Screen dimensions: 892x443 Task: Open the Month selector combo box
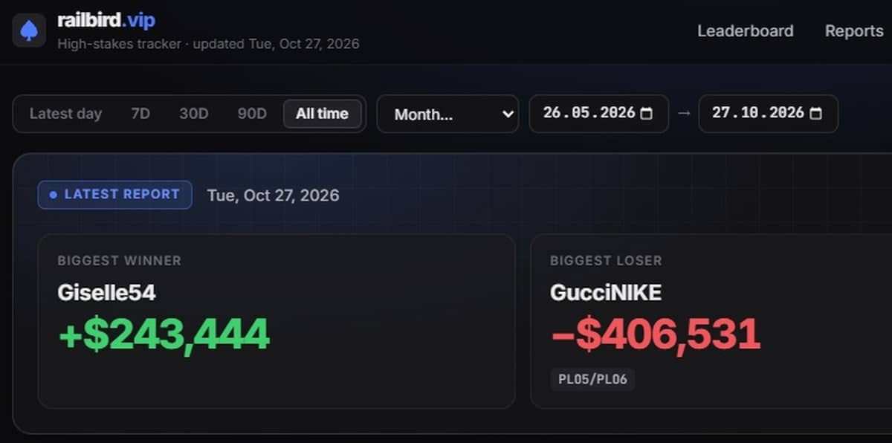(x=447, y=114)
